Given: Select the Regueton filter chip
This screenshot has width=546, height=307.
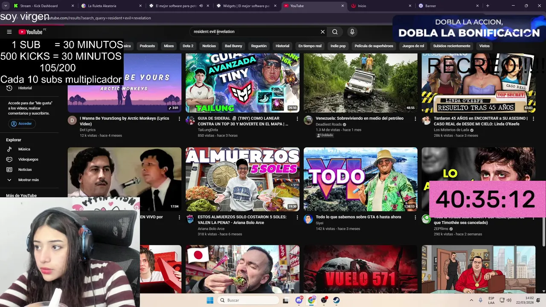Looking at the screenshot, I should 259,46.
